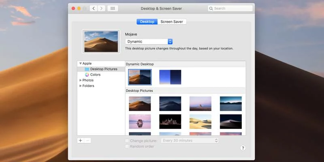Select the Mojave dynamic desktop thumbnail
Image resolution: width=324 pixels, height=162 pixels.
click(x=140, y=77)
